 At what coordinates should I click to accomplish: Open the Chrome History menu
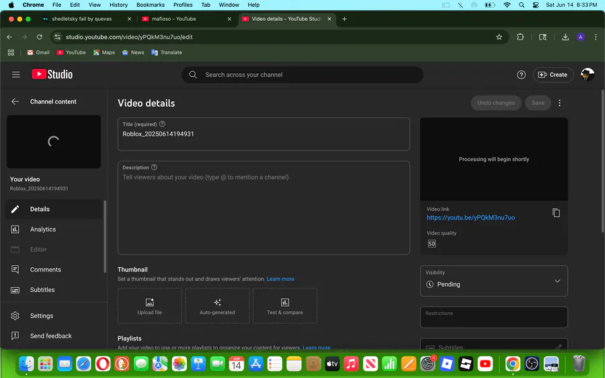tap(118, 5)
